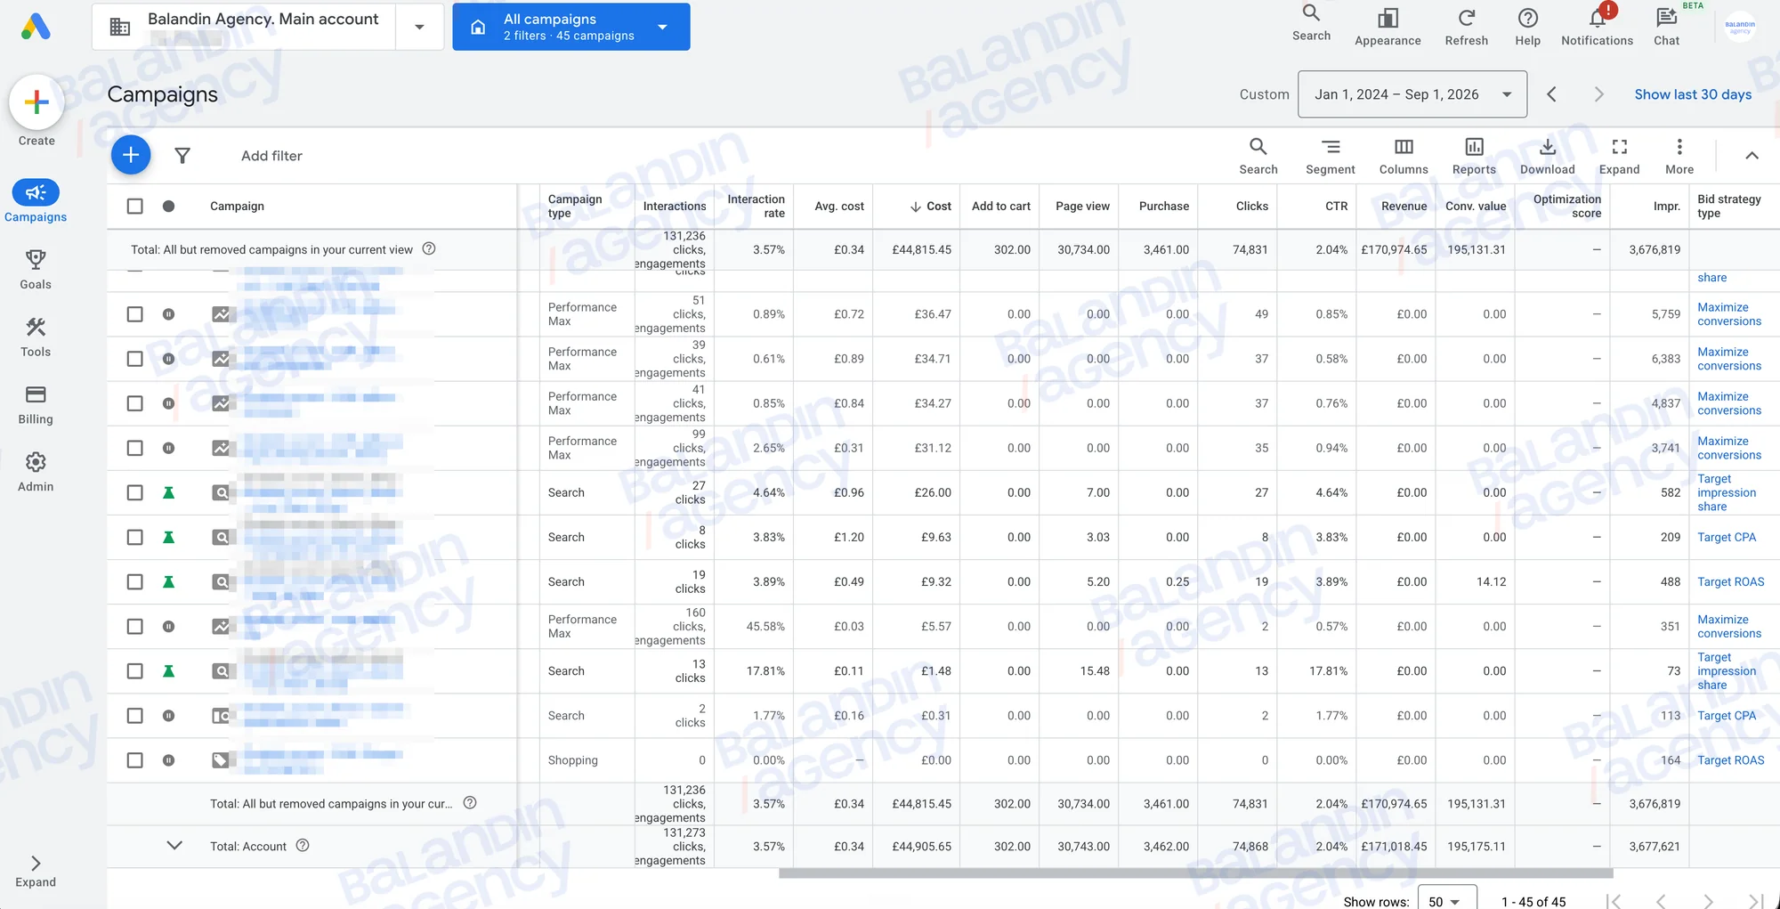This screenshot has height=909, width=1780.
Task: Open the Segment options
Action: tap(1330, 156)
